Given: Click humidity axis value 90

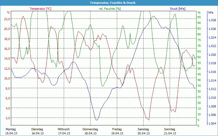Looking at the screenshot, I should pos(199,23).
